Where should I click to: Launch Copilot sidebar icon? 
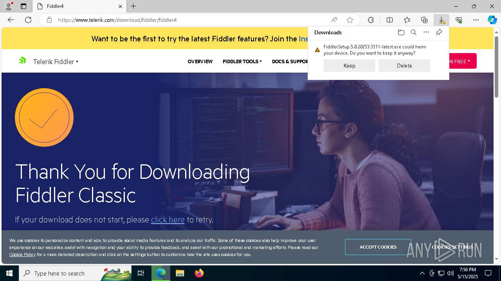tap(492, 20)
